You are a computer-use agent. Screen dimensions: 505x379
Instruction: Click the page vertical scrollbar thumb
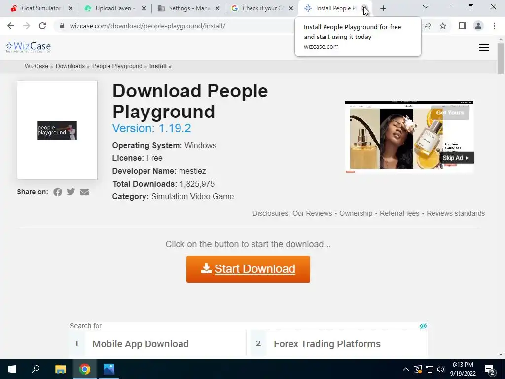click(x=501, y=58)
